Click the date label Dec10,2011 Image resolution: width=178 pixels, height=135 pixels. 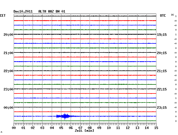(23, 11)
